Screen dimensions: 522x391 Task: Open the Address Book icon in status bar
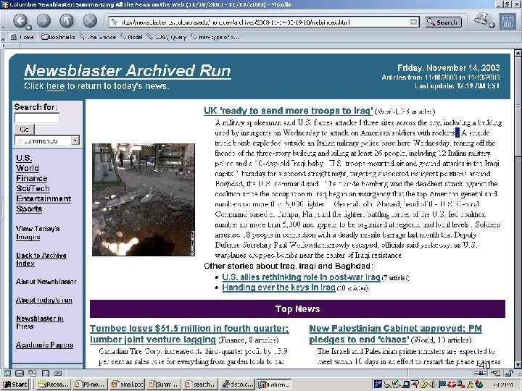[45, 373]
